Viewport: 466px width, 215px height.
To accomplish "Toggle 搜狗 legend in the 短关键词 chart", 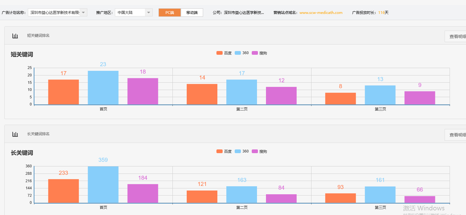I will pos(259,53).
